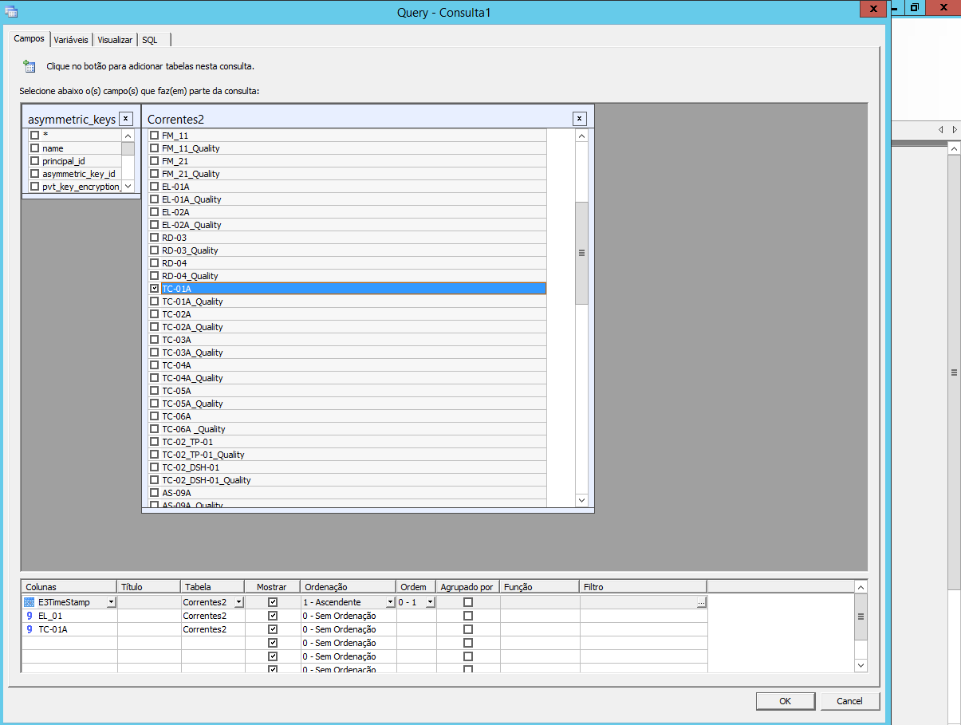
Task: Open the SQL tab
Action: pyautogui.click(x=150, y=40)
